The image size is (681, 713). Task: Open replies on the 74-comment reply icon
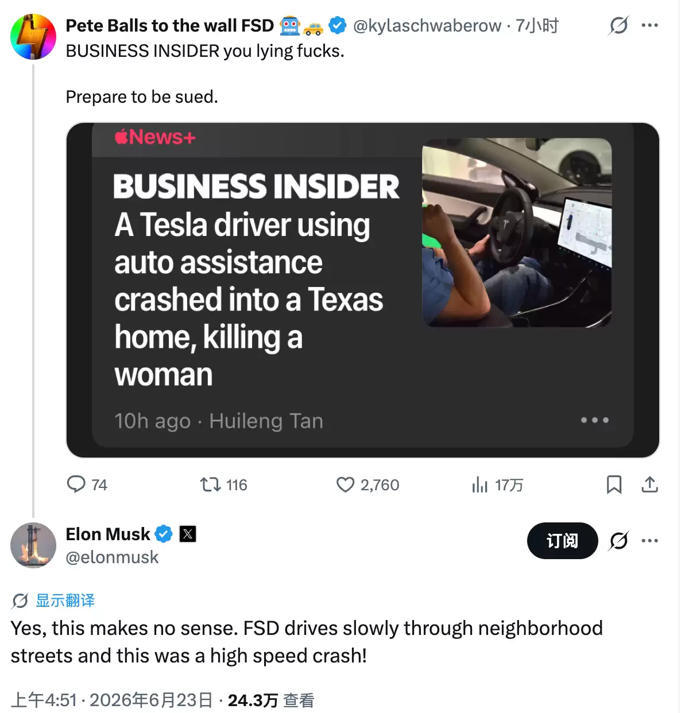click(76, 485)
